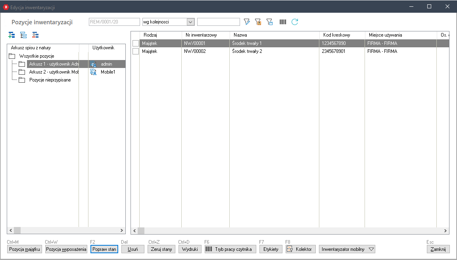The image size is (457, 260).
Task: Click the table horizontal scrollbar thumb
Action: [x=141, y=231]
